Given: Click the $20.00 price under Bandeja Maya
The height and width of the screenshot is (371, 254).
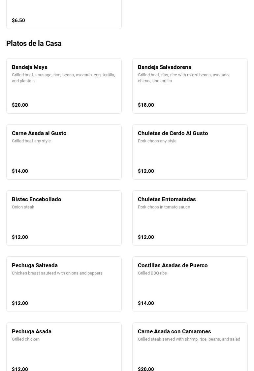Looking at the screenshot, I should 20,105.
